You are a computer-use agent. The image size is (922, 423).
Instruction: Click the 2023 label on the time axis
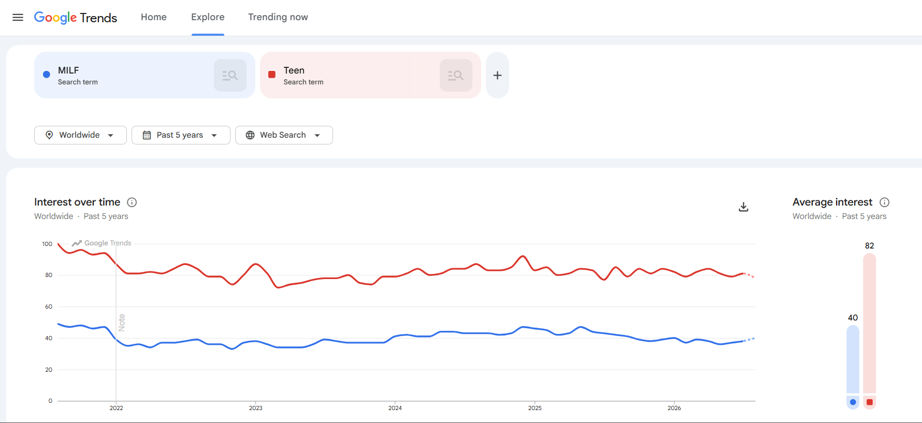pos(256,408)
